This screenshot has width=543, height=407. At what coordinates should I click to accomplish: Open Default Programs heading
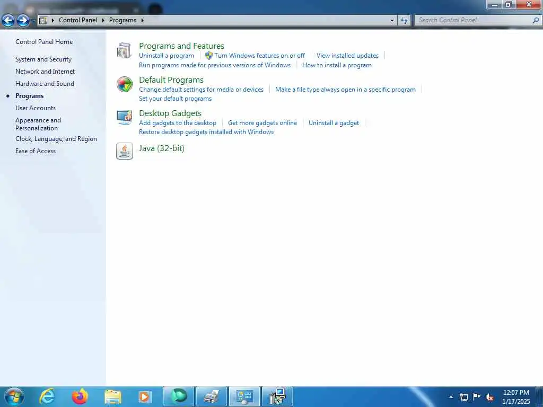coord(171,80)
